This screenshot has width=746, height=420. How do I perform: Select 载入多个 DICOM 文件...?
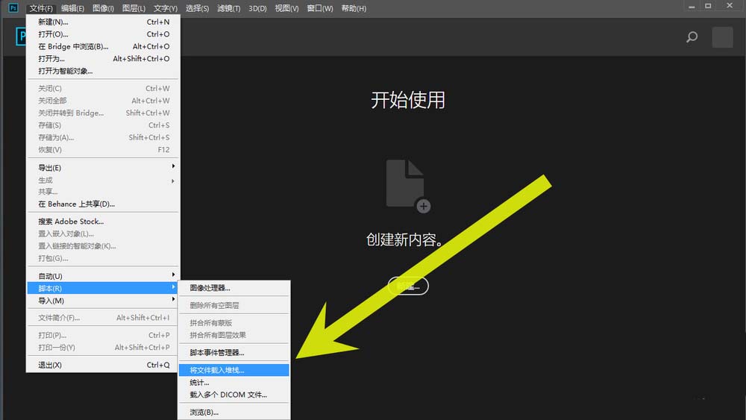[x=233, y=395]
